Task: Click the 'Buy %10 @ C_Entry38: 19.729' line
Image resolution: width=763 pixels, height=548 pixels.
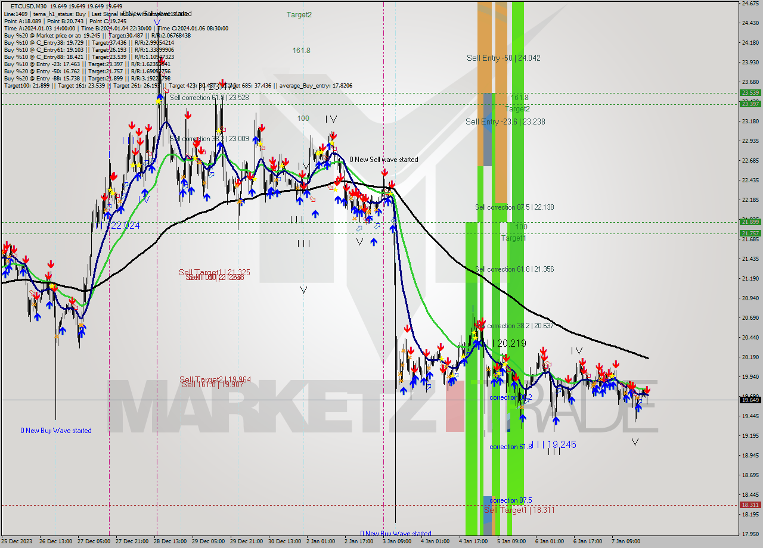Action: click(89, 42)
